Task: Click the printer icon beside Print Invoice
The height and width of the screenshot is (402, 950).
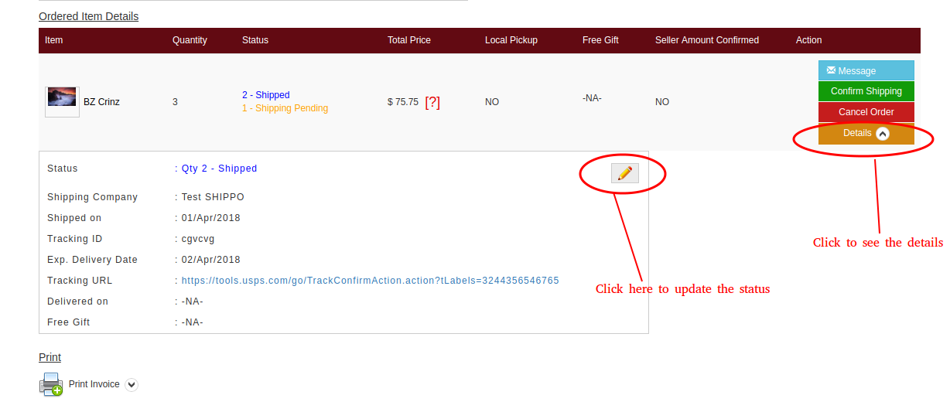Action: click(x=51, y=384)
